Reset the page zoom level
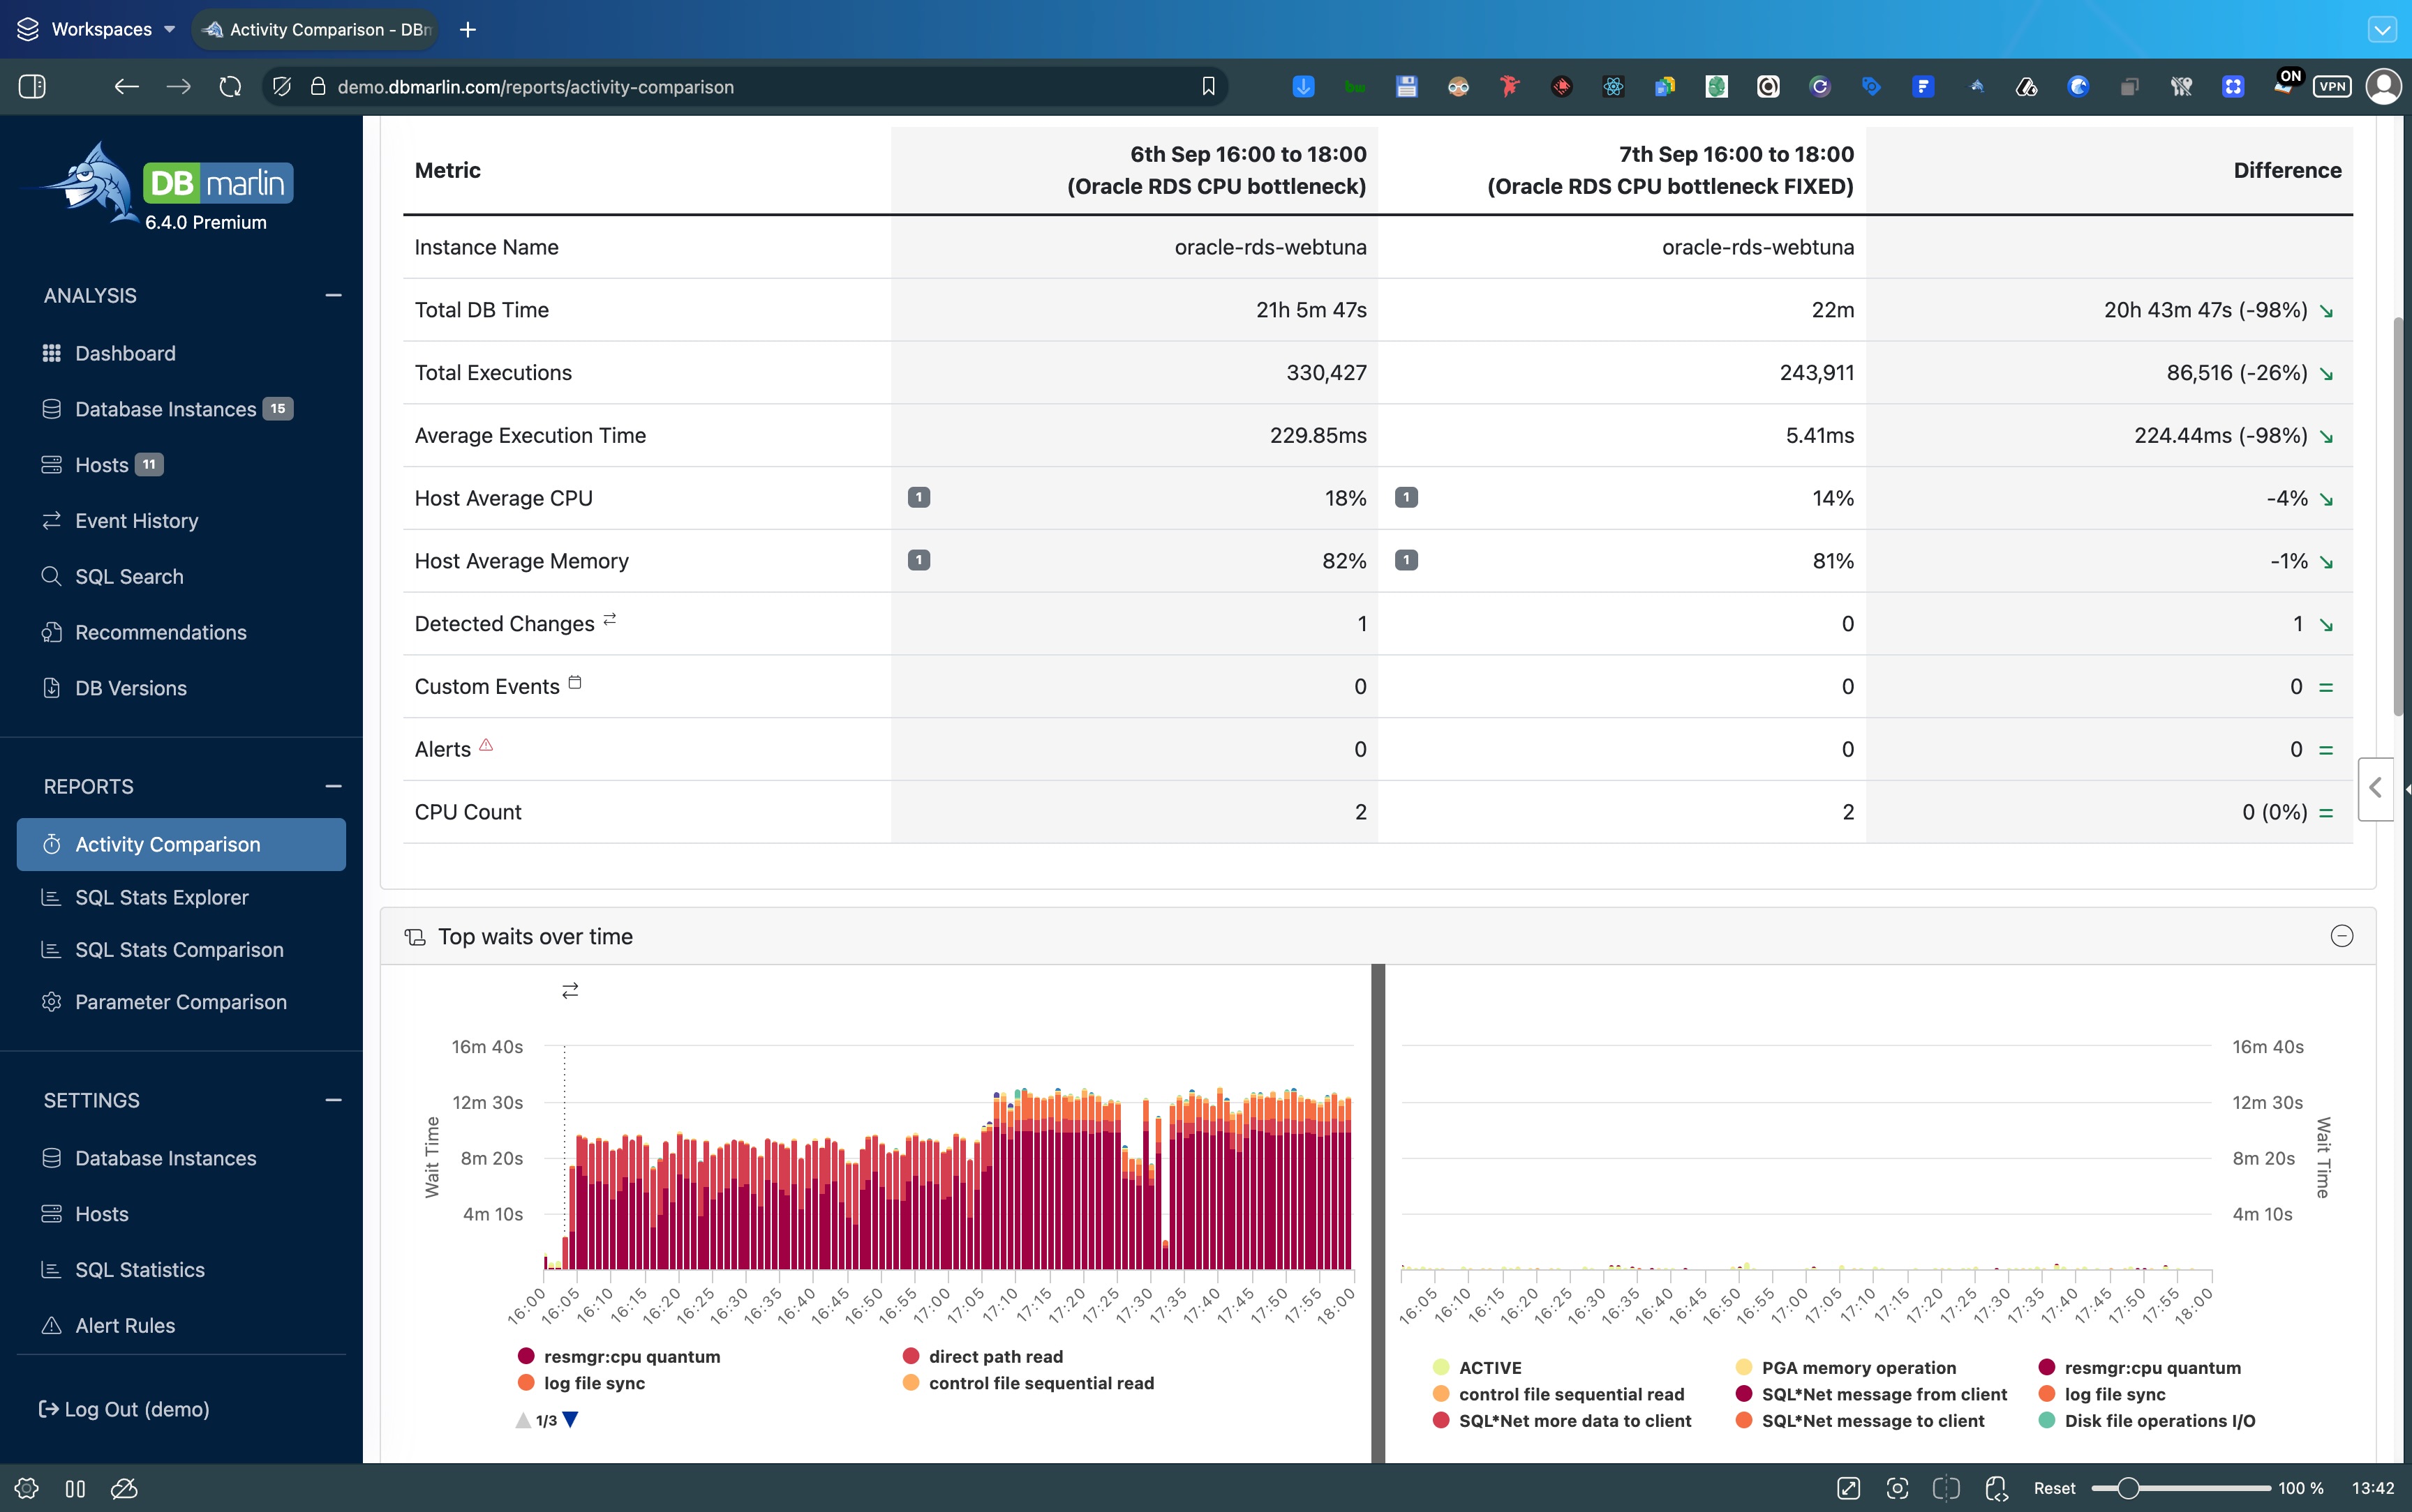The width and height of the screenshot is (2412, 1512). [2055, 1489]
